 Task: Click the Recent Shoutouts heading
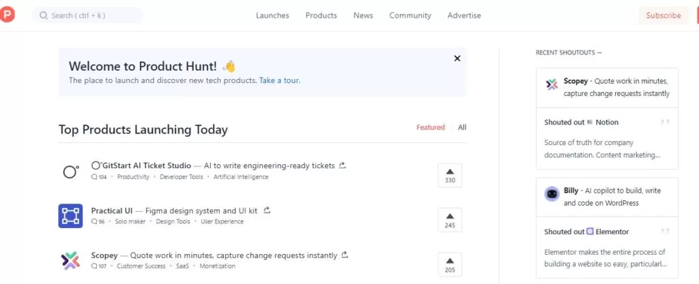click(x=569, y=52)
